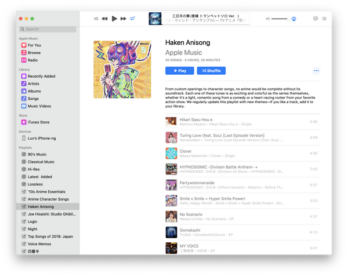Select HYPNOSISMIC -Division Battle Anthem- +
The width and height of the screenshot is (348, 276).
coord(243,169)
